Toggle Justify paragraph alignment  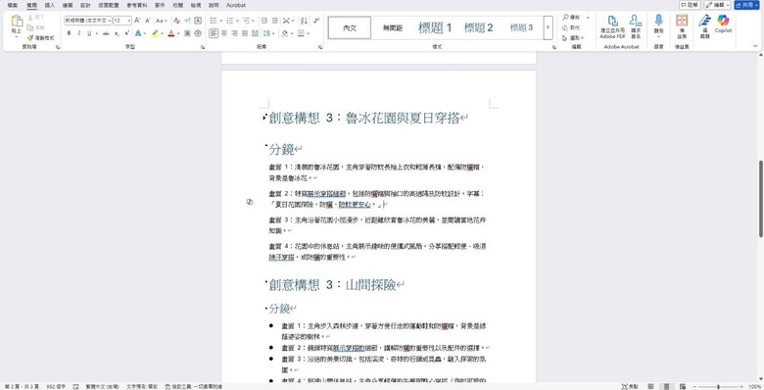coord(245,33)
